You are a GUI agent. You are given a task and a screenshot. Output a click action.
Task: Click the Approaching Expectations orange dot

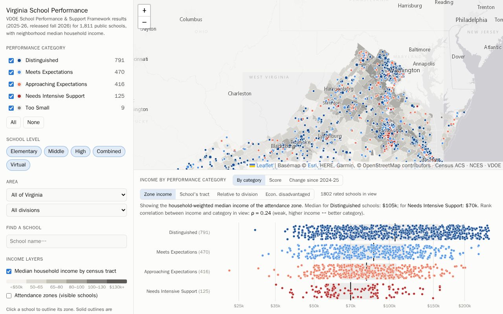pyautogui.click(x=19, y=84)
